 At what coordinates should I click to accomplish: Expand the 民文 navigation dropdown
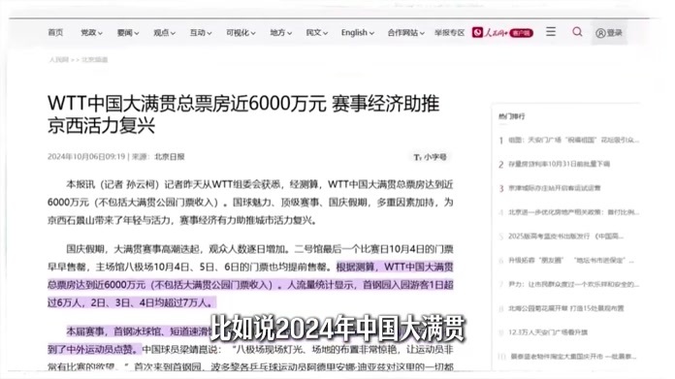pos(317,32)
